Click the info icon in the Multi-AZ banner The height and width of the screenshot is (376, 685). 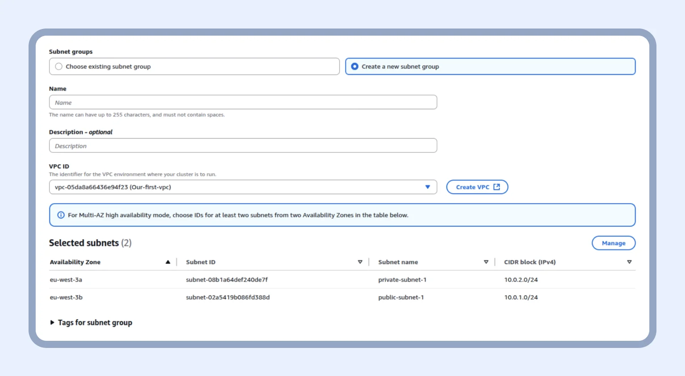click(61, 215)
